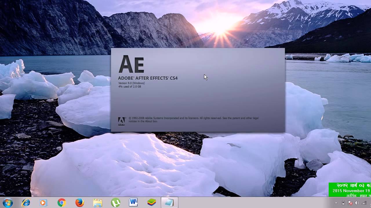Open the Windows Start menu
371x208 pixels.
(7, 203)
